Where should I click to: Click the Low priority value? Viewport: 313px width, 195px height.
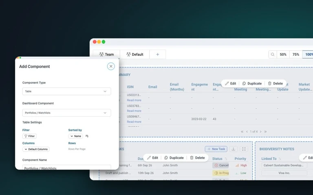tap(241, 173)
